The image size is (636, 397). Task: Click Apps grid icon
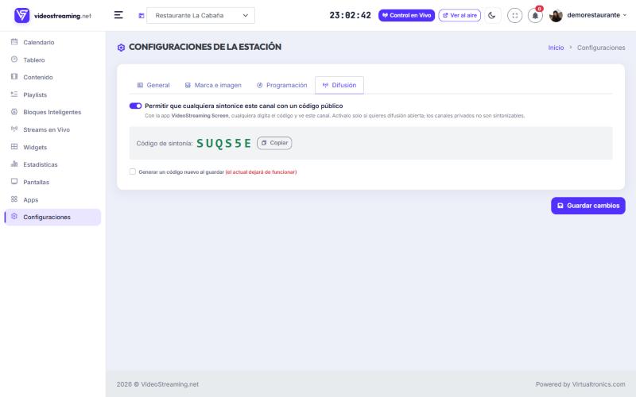(14, 199)
